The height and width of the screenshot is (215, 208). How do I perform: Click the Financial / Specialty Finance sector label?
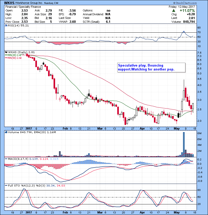23,7
